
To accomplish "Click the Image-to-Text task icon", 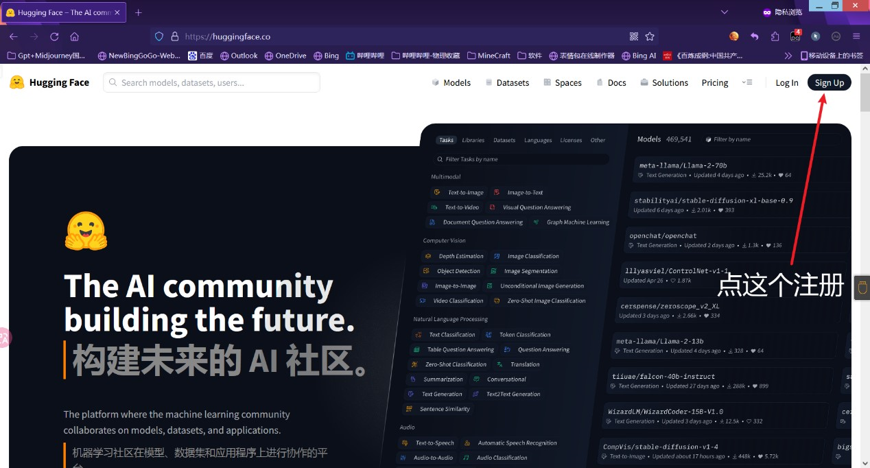I will tap(497, 193).
